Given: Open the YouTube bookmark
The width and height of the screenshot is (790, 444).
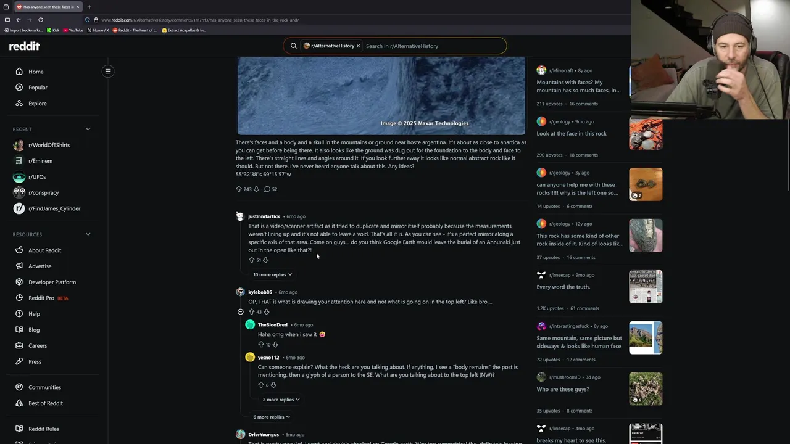Looking at the screenshot, I should tap(73, 30).
